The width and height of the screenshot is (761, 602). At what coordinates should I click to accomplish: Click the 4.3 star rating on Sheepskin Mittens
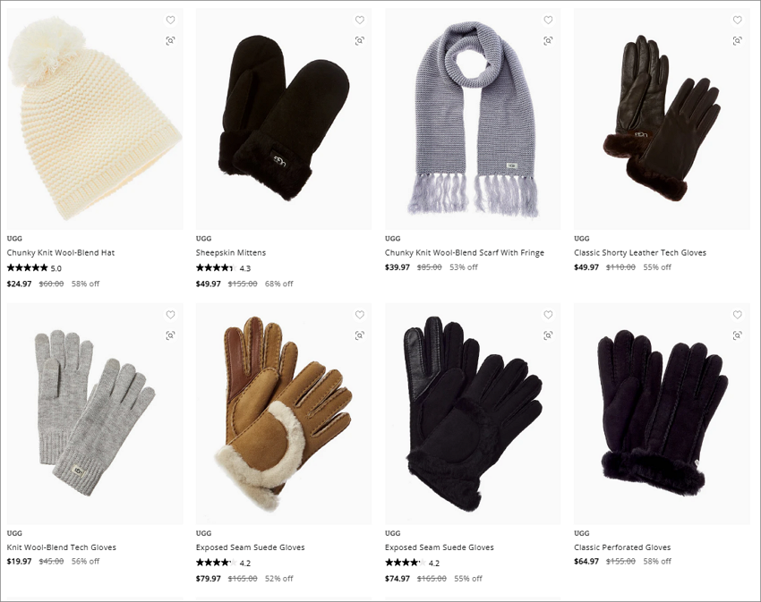(x=223, y=267)
